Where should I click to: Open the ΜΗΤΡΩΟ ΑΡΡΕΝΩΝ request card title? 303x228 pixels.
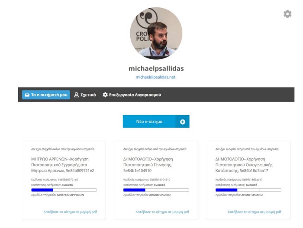(x=63, y=165)
